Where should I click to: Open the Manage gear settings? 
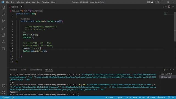click(3, 92)
